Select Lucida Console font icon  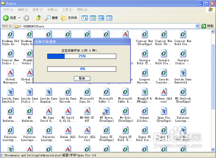click(x=164, y=73)
